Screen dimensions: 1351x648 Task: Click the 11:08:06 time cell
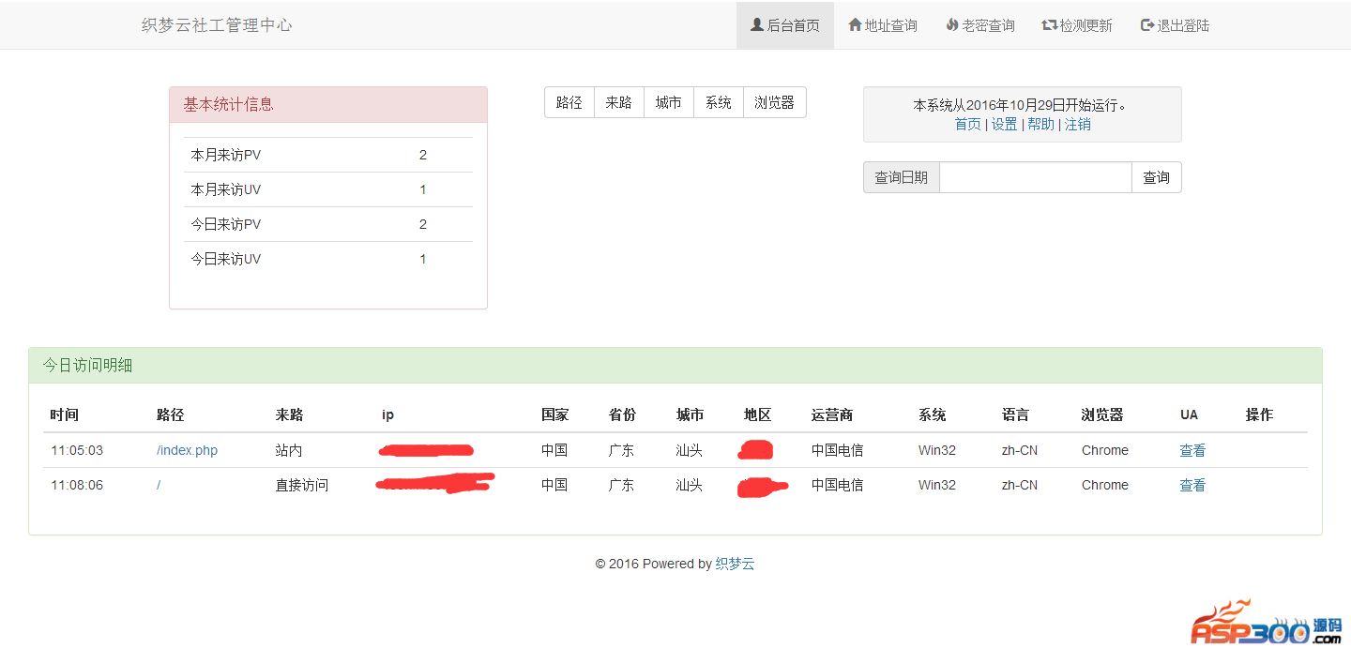point(77,485)
